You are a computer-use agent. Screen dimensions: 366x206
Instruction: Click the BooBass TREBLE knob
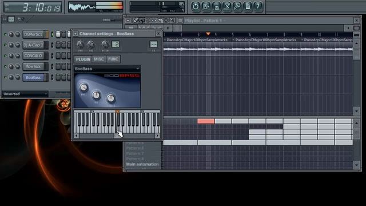click(x=111, y=98)
